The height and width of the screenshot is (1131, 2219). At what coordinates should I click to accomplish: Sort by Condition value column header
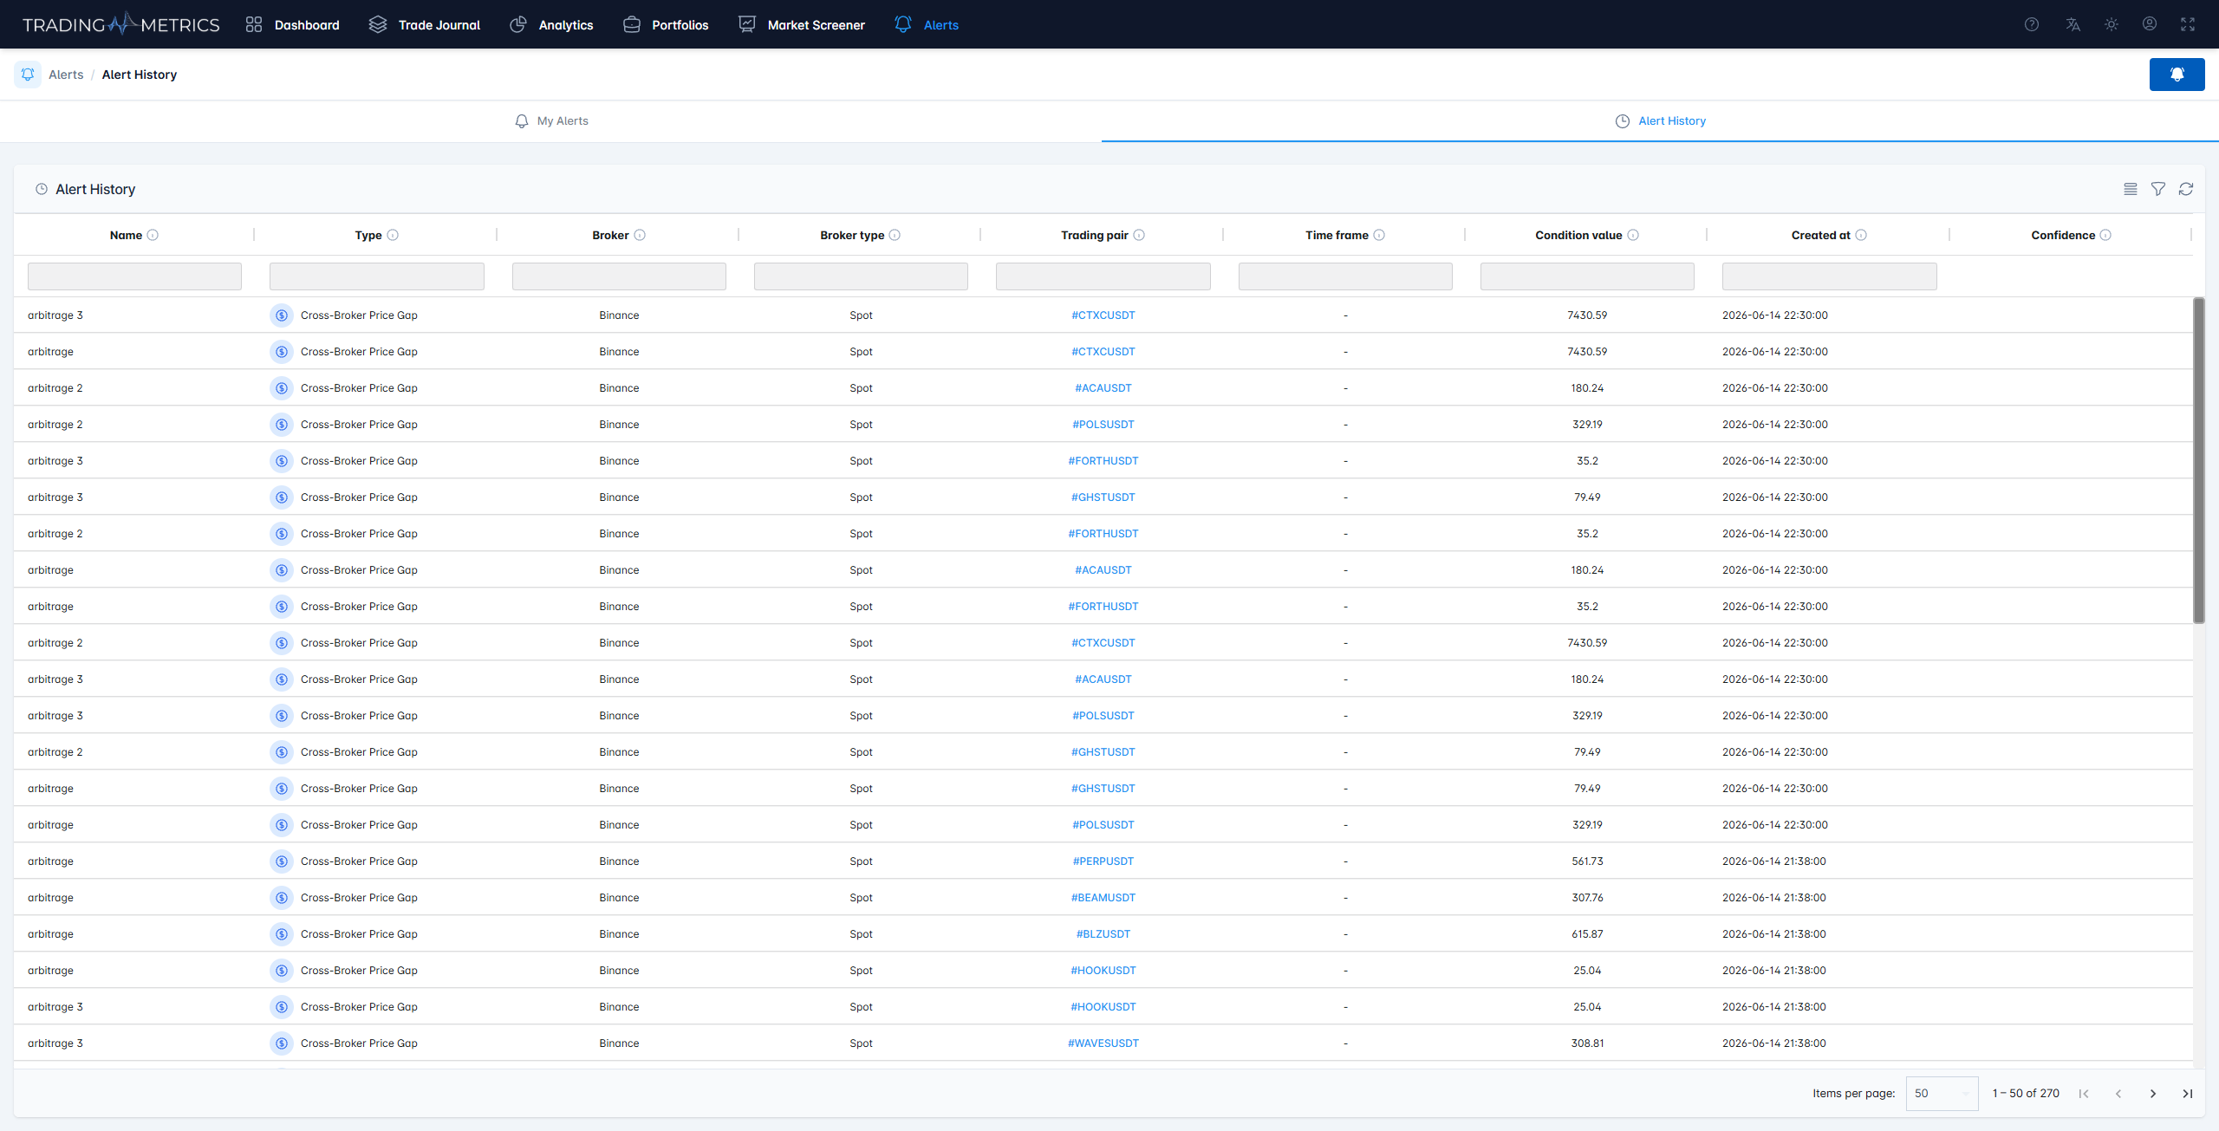pyautogui.click(x=1578, y=235)
